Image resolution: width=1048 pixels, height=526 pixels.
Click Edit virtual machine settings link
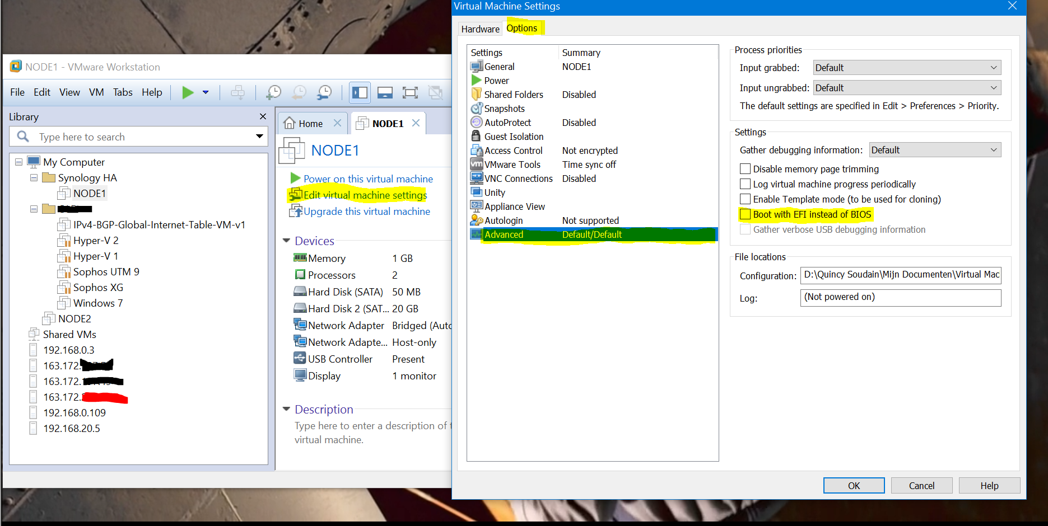coord(365,195)
